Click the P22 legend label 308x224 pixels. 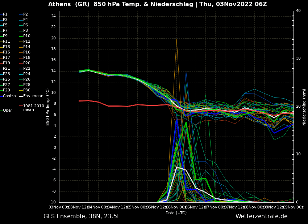[26, 69]
